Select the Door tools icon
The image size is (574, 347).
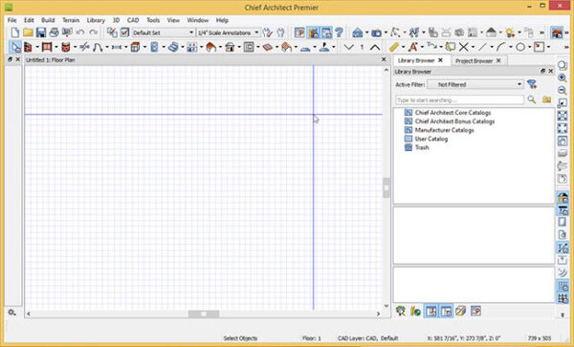tap(47, 47)
